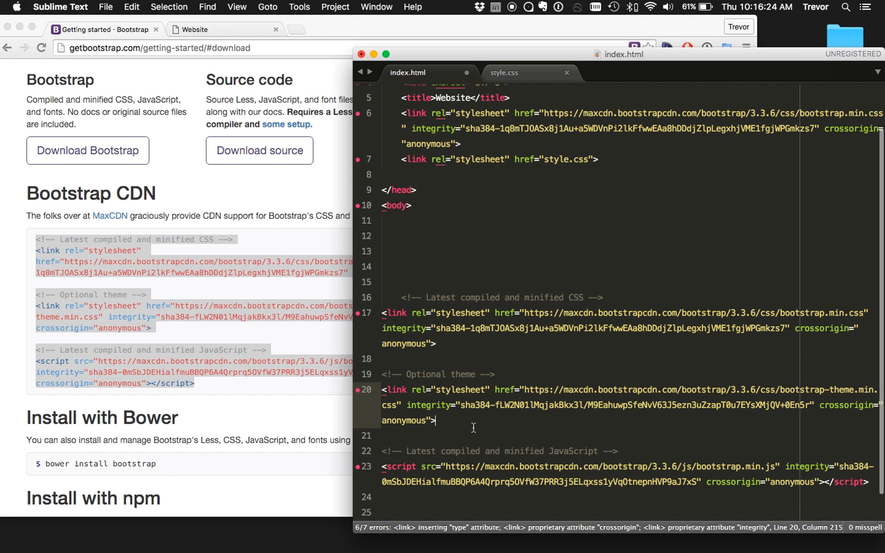Click the Dropbox menu bar icon
885x553 pixels.
pos(479,7)
